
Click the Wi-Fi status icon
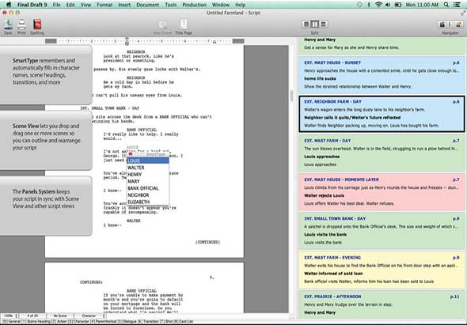coord(378,5)
